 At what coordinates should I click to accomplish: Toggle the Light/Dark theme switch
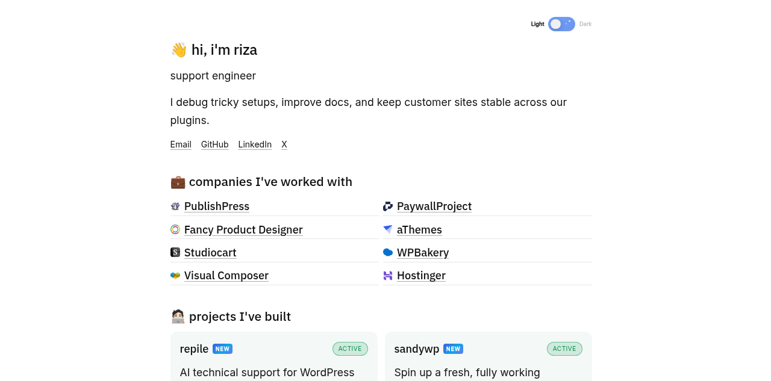(x=561, y=24)
